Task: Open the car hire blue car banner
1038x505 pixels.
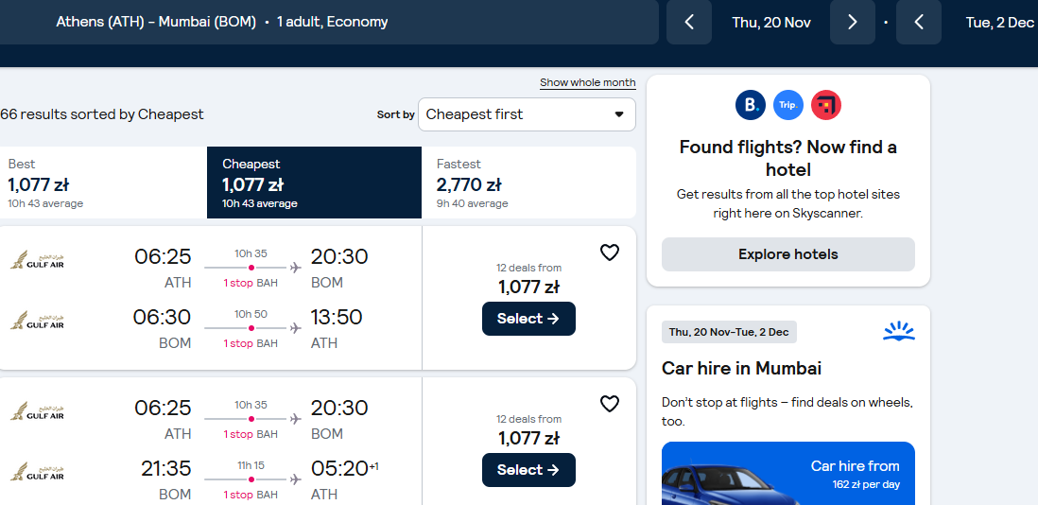Action: pyautogui.click(x=788, y=473)
